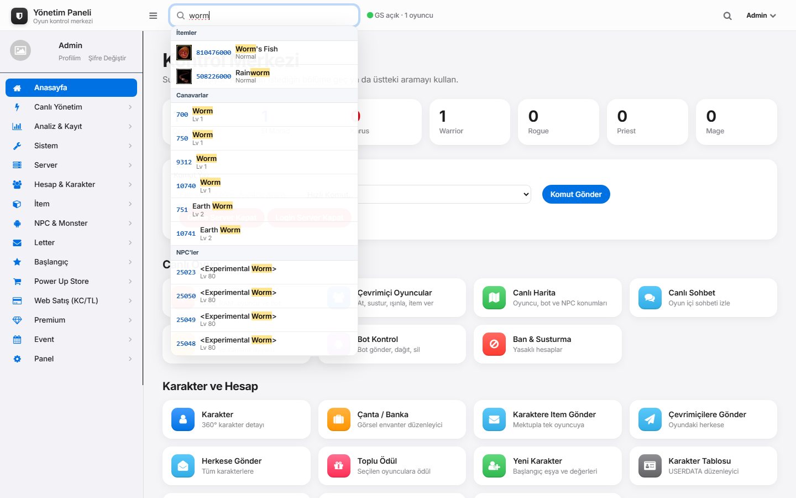Click the Karaktere Item Gönder envelope icon
The height and width of the screenshot is (498, 796).
point(494,419)
